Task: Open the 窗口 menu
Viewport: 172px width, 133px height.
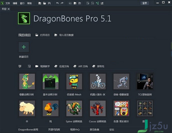Action: pyautogui.click(x=22, y=3)
